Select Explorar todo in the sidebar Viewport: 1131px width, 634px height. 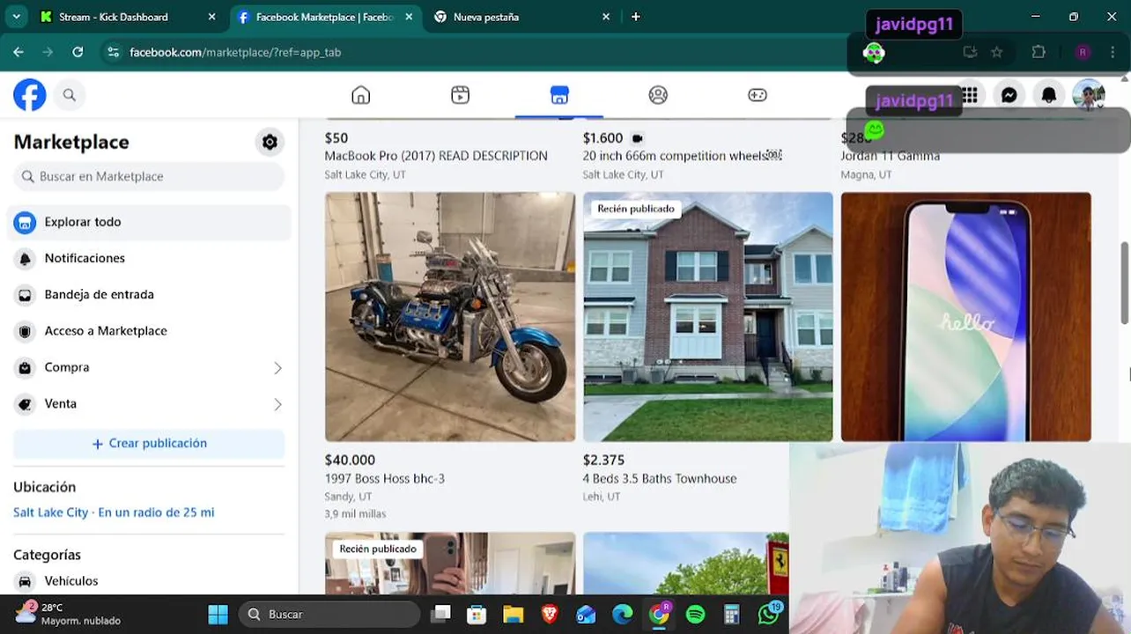coord(148,222)
